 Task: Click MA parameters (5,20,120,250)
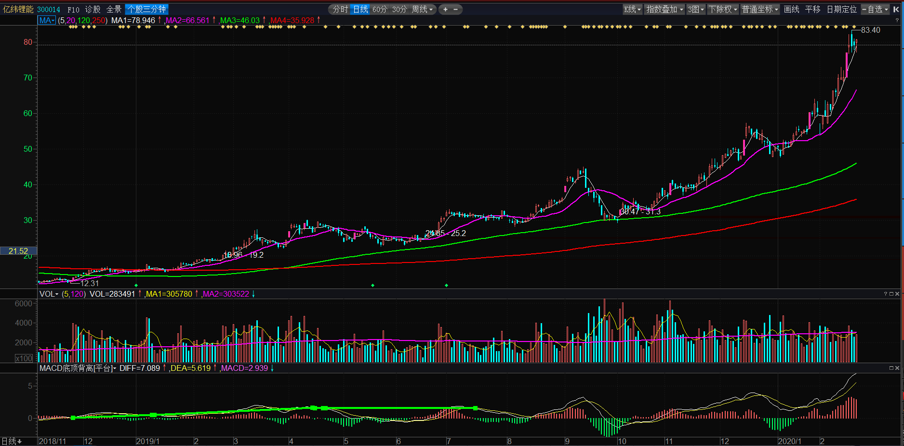tap(82, 20)
